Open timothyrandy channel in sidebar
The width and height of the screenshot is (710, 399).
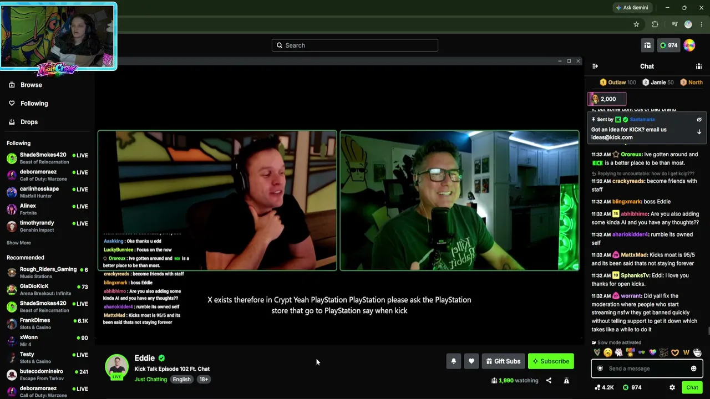[47, 226]
